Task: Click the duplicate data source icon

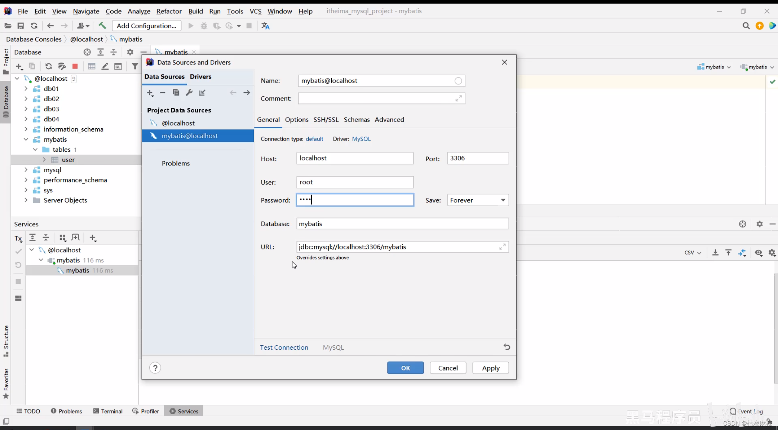Action: tap(176, 93)
